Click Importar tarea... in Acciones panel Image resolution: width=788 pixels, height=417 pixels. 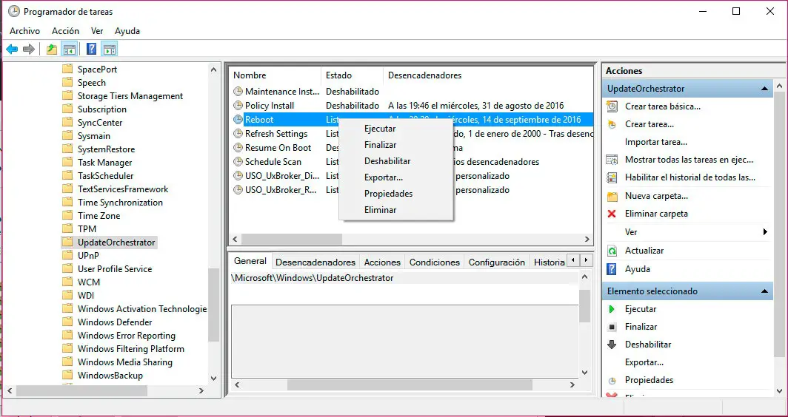pyautogui.click(x=656, y=142)
